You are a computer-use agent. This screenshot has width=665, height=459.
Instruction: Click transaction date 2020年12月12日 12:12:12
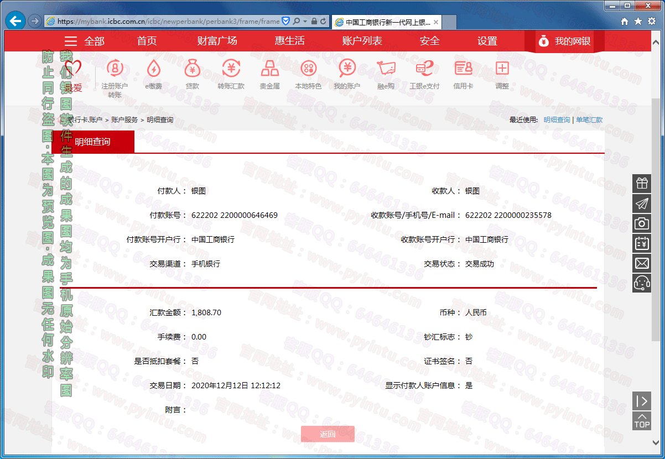(236, 385)
